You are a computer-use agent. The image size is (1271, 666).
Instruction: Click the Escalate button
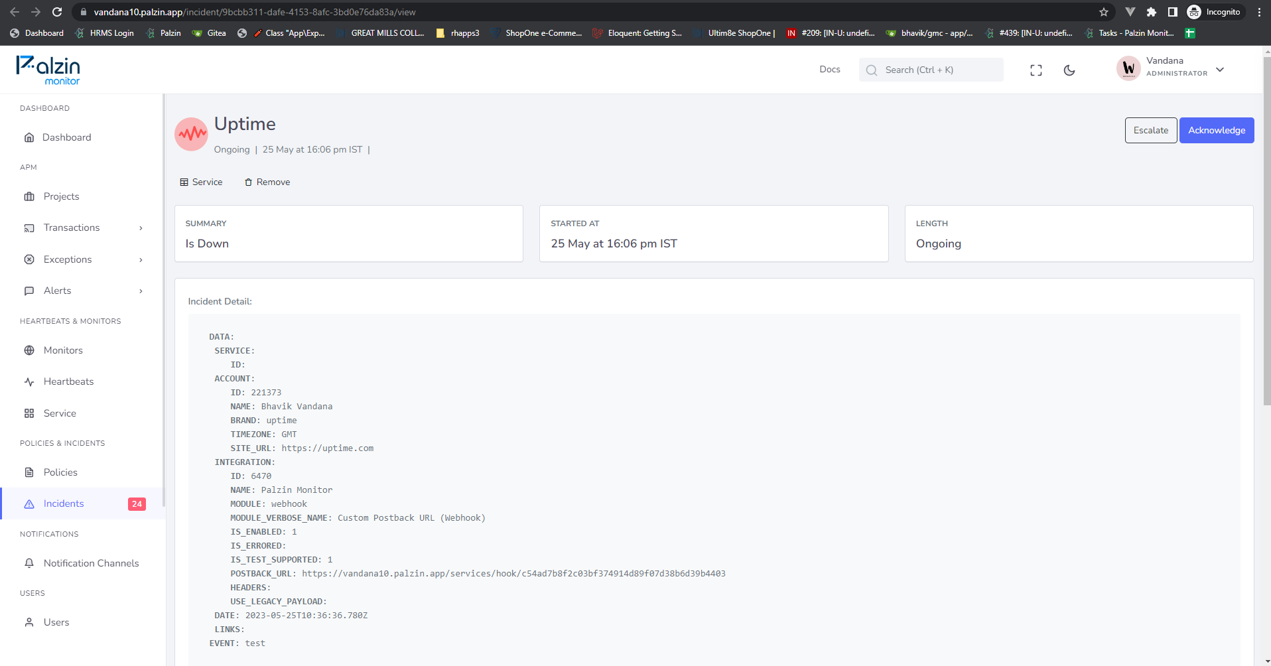(1151, 130)
